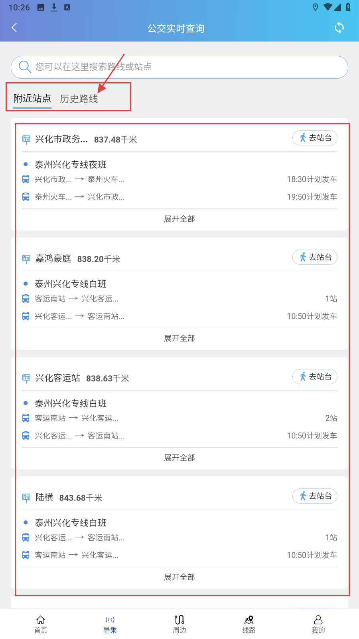Image resolution: width=359 pixels, height=639 pixels.
Task: Open the 首页 home tab
Action: pyautogui.click(x=41, y=624)
